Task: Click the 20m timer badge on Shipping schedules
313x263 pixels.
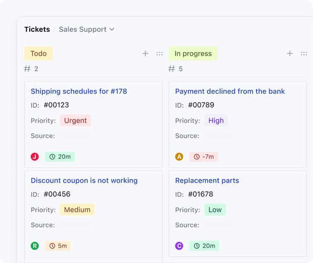Action: 60,157
